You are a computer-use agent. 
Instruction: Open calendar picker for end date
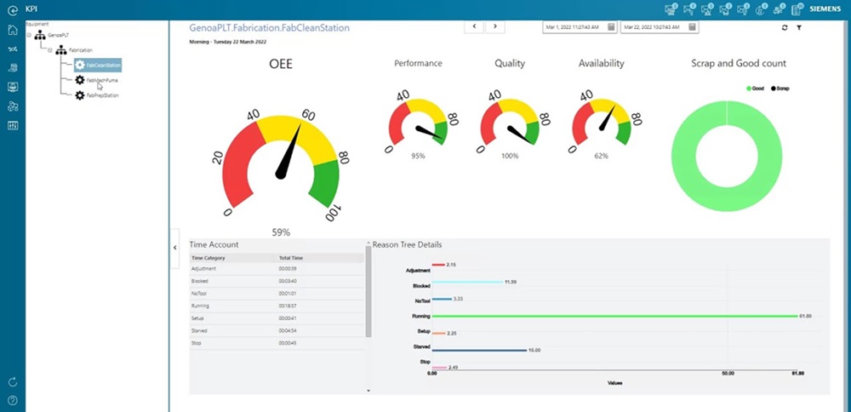(x=693, y=27)
